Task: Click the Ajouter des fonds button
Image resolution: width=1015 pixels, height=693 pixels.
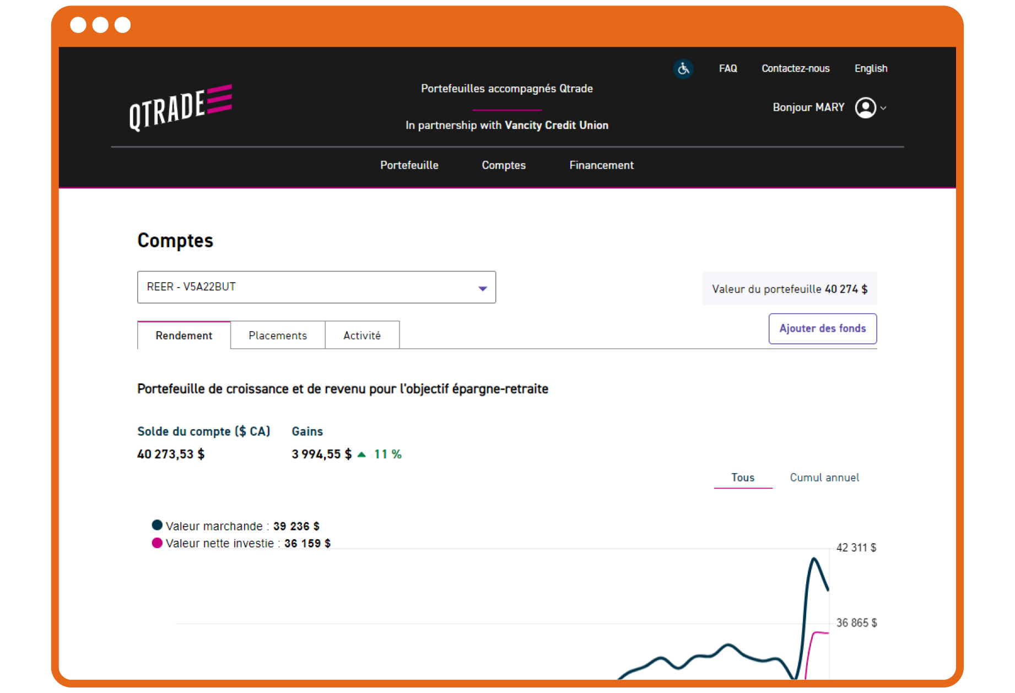Action: click(822, 328)
